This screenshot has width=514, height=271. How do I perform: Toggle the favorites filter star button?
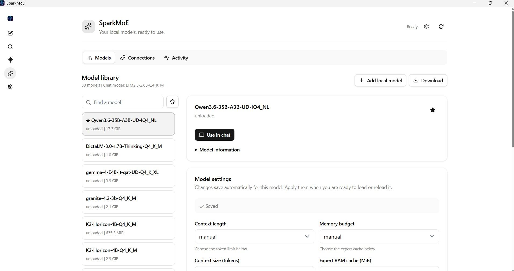tap(172, 102)
